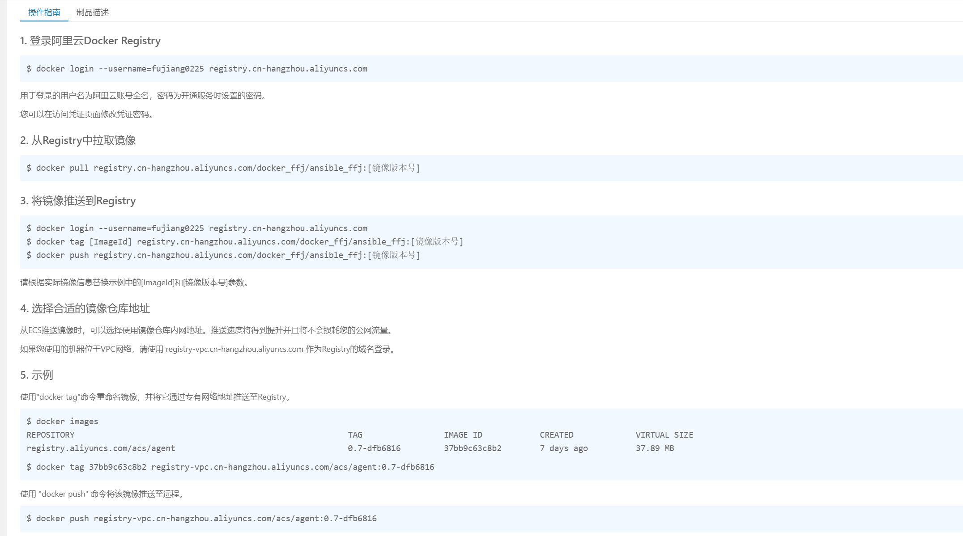Screen dimensions: 963x536
Task: Click the '3. 将镜像推送到Registry' heading
Action: click(78, 201)
